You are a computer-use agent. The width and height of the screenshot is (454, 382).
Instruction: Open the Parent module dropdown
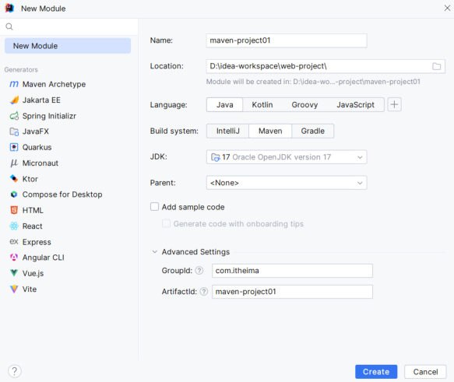287,183
